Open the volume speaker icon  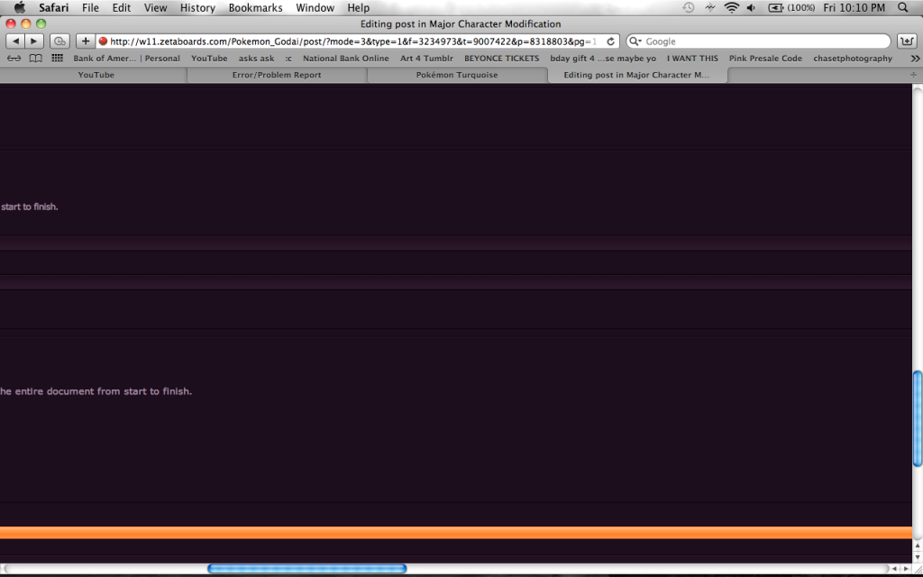pyautogui.click(x=751, y=7)
